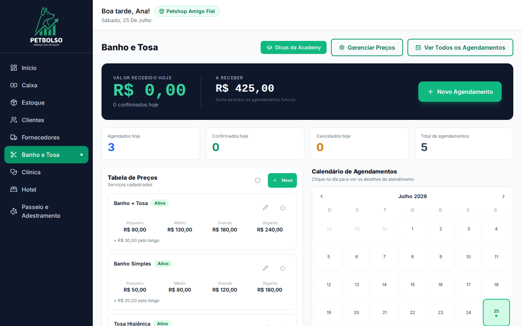
Task: Click the Banho e Tosa scissors icon
Action: (x=14, y=155)
